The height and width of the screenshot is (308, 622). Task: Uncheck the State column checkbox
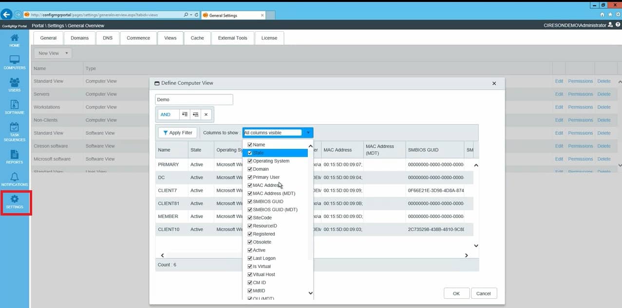(x=250, y=153)
